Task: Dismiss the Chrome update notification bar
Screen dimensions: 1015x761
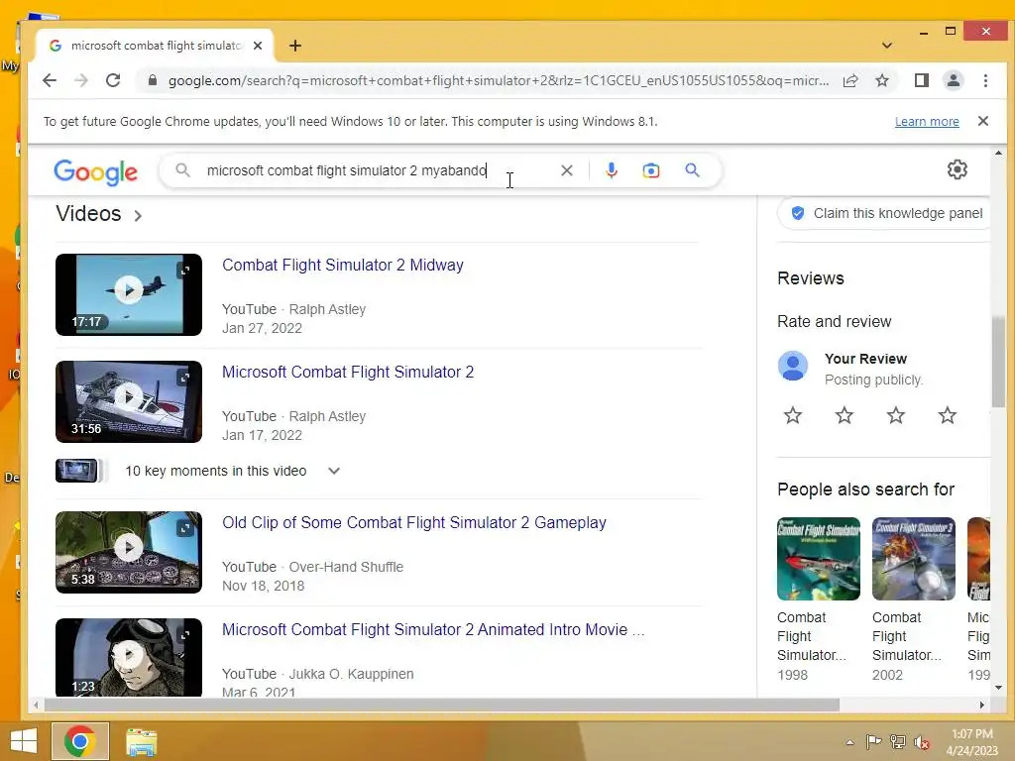Action: click(x=982, y=121)
